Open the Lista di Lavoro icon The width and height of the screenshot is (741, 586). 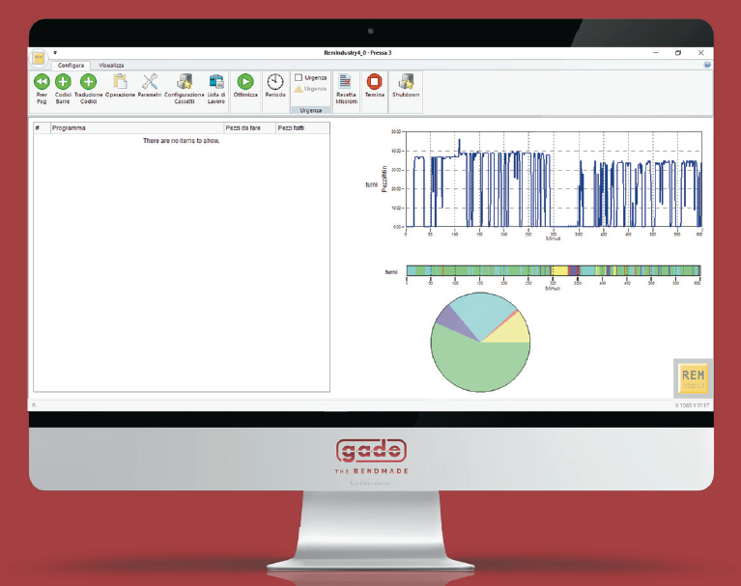(216, 82)
